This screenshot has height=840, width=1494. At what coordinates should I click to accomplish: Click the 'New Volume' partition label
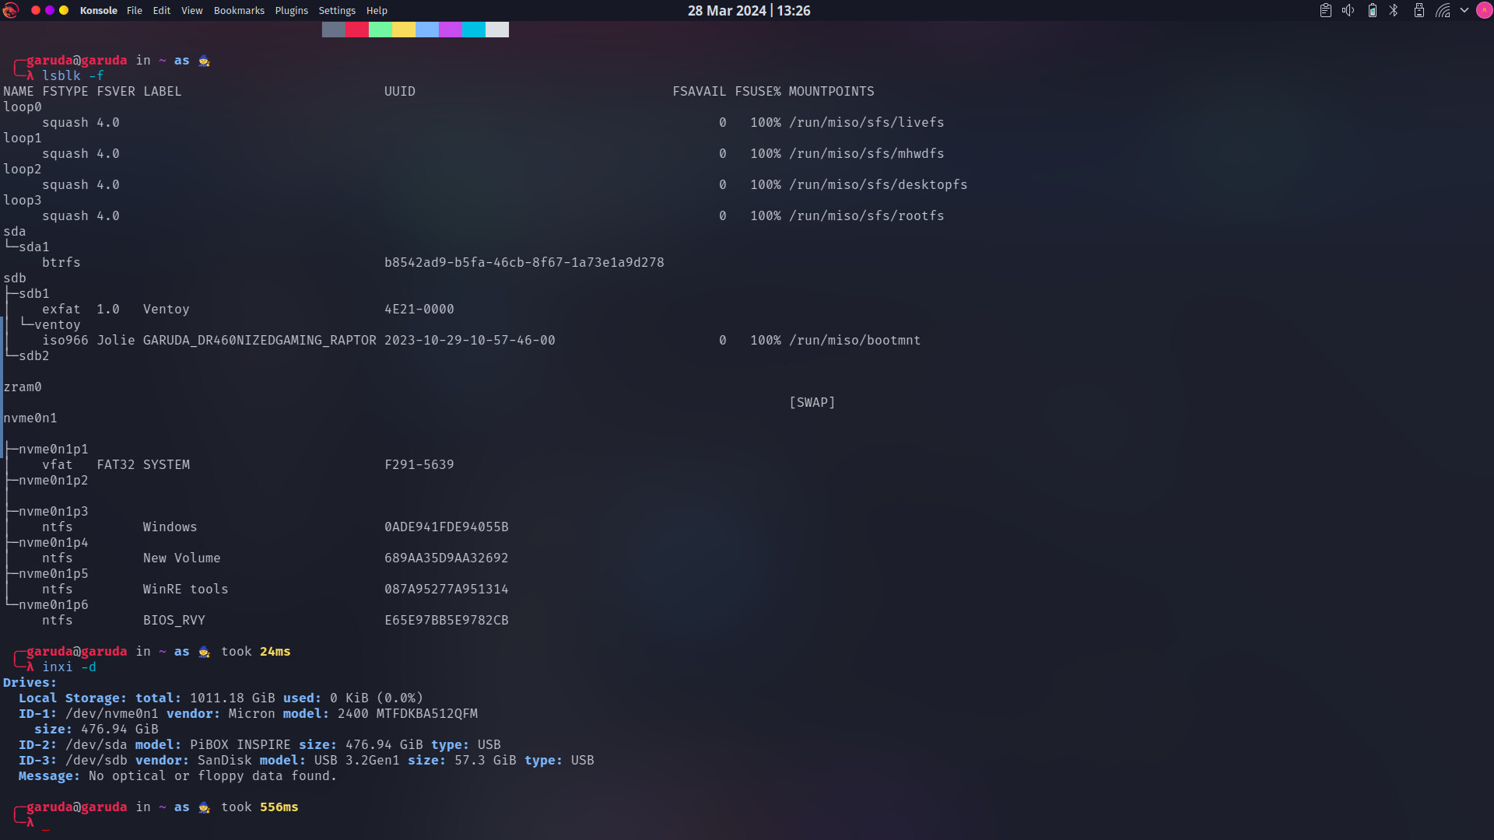(x=181, y=558)
